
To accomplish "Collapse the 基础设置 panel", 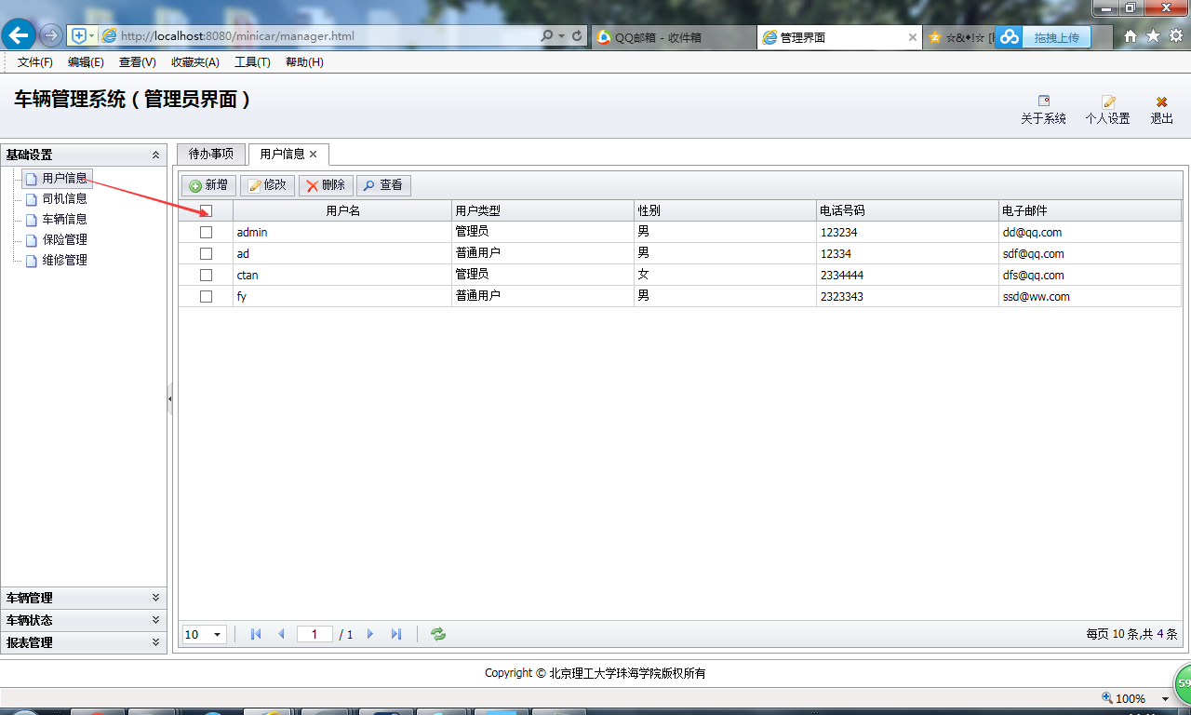I will point(155,155).
